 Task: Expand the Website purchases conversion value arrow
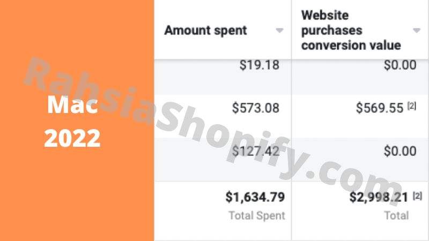click(417, 31)
